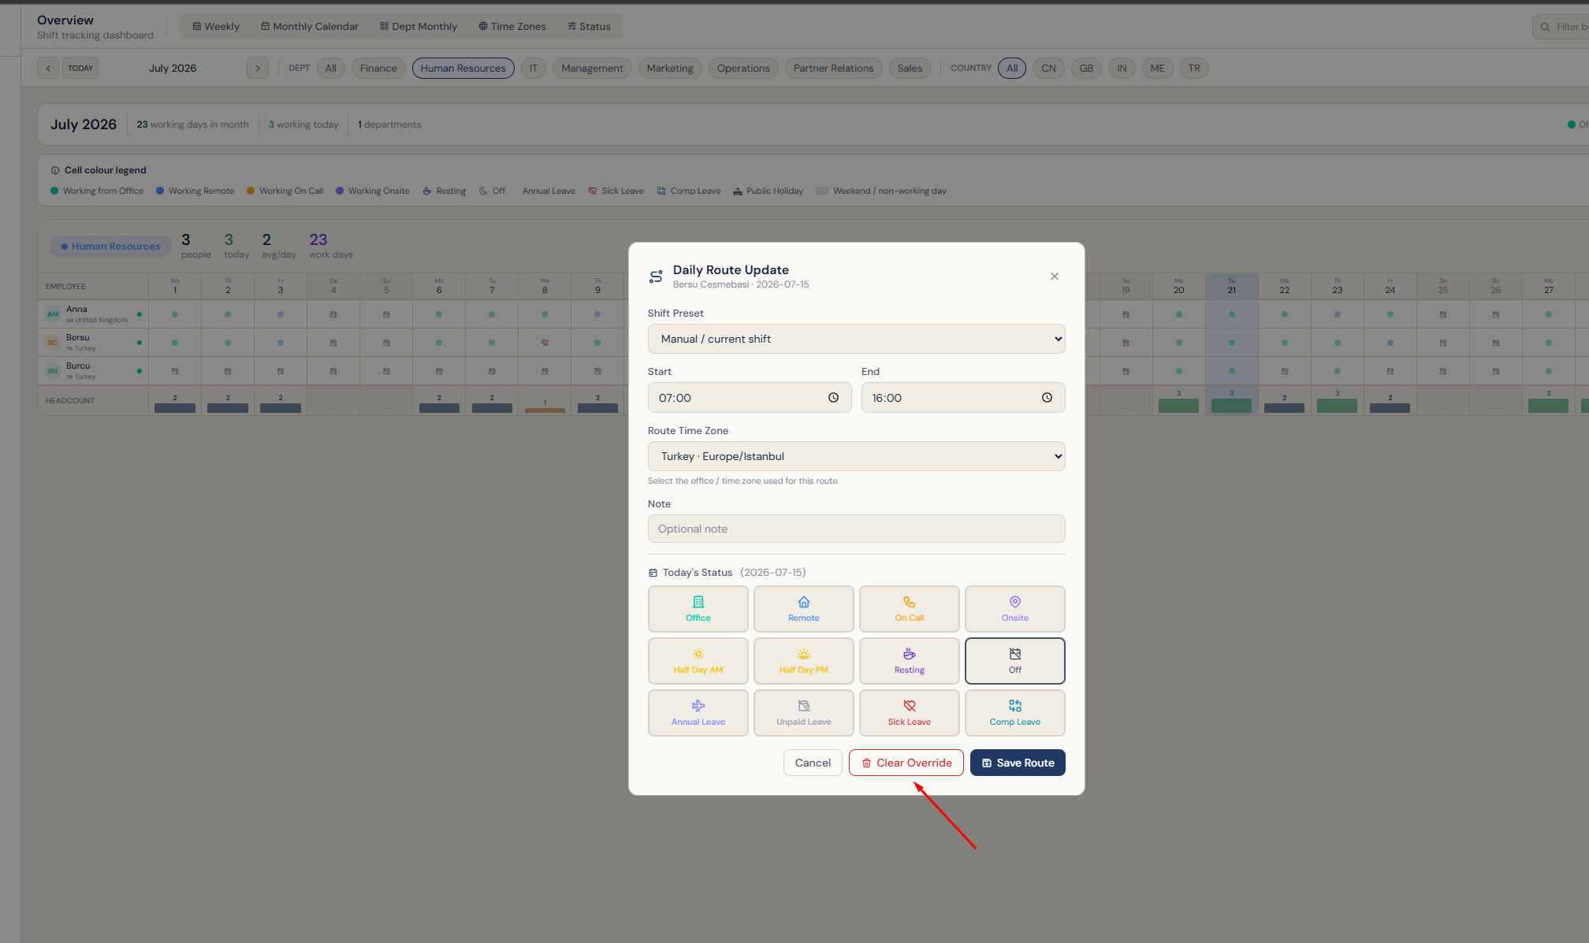Switch to the Dept Monthly tab
The width and height of the screenshot is (1589, 943).
[419, 26]
